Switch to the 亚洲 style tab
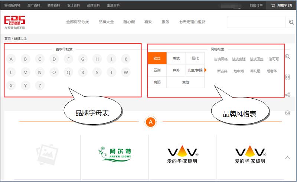The image size is (297, 182). pos(157,70)
